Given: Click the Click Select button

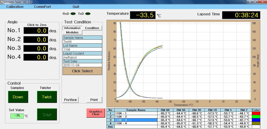Looking at the screenshot, I should click(x=83, y=71).
